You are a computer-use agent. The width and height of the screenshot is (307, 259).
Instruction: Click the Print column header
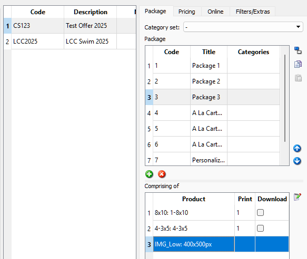245,199
